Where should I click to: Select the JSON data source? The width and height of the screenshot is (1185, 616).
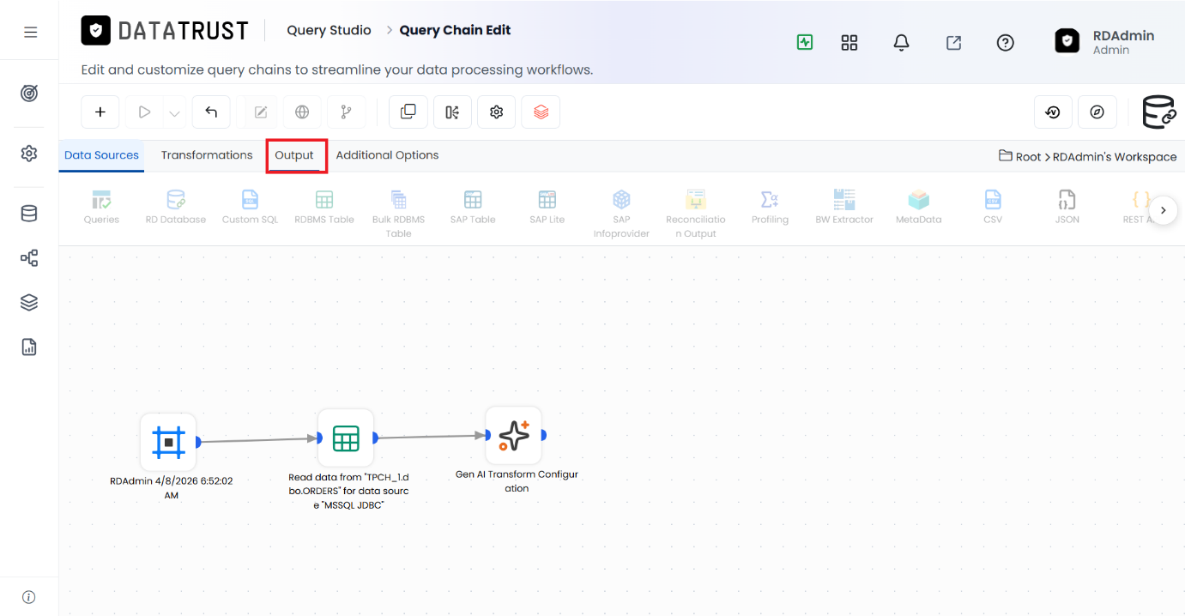pos(1067,208)
